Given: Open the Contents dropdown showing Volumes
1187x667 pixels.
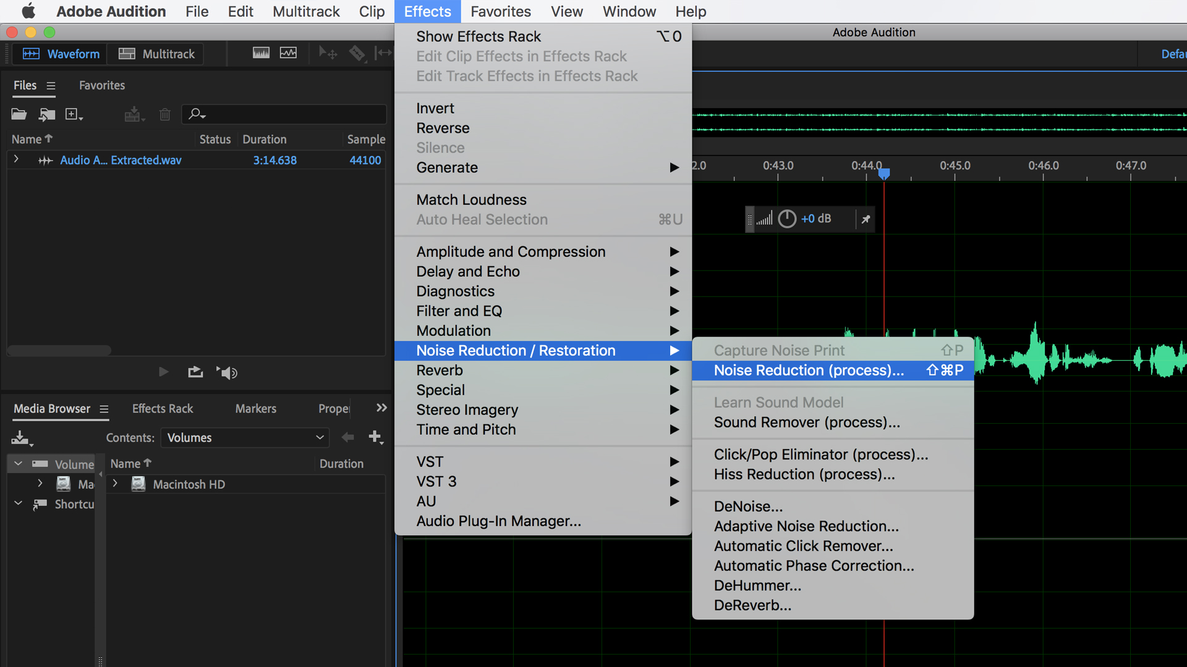Looking at the screenshot, I should tap(245, 437).
